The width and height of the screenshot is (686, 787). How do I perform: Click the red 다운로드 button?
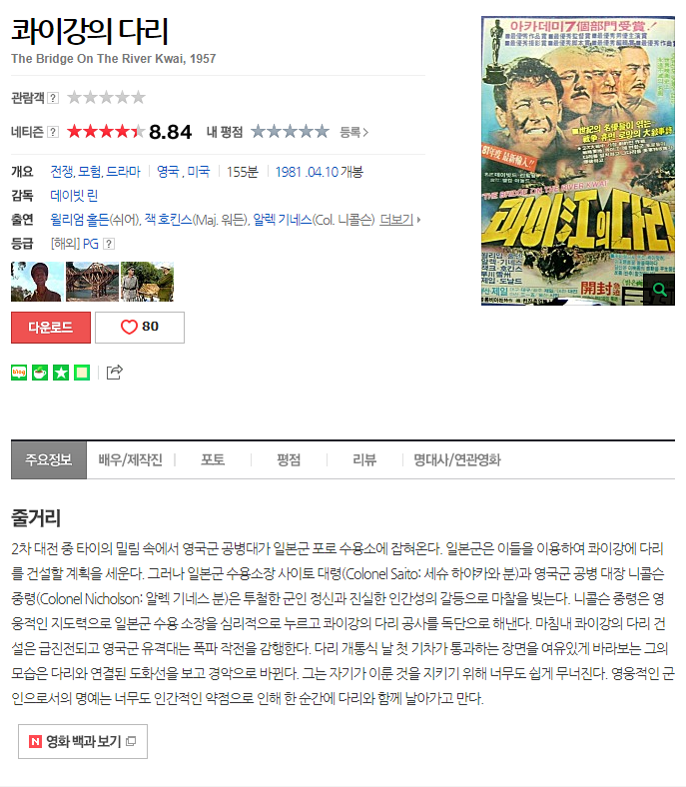[x=51, y=328]
